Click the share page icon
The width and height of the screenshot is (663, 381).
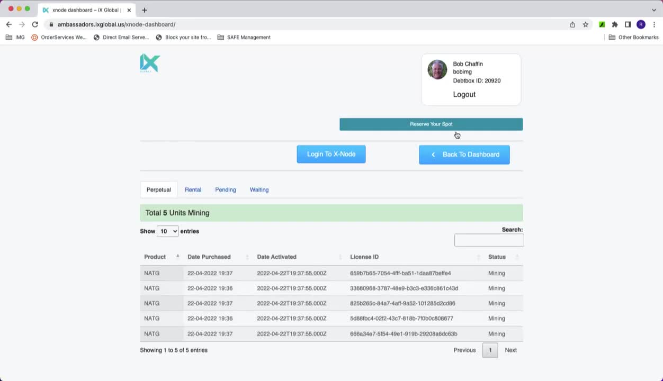pos(572,24)
